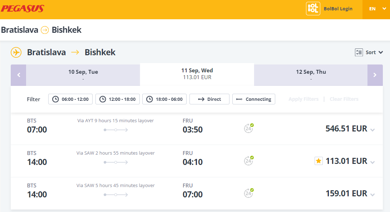This screenshot has height=212, width=390.
Task: Open BolBol Login
Action: coord(338,9)
